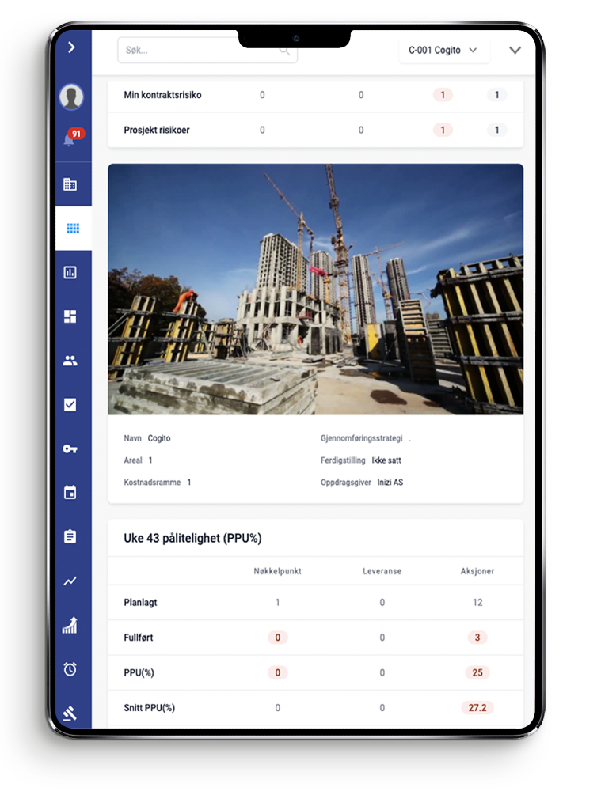
Task: Expand the sidebar with the chevron arrow
Action: tap(71, 47)
